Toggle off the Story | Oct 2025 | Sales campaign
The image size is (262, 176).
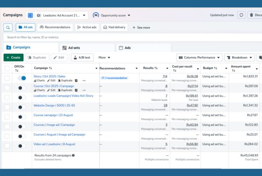pos(22,78)
